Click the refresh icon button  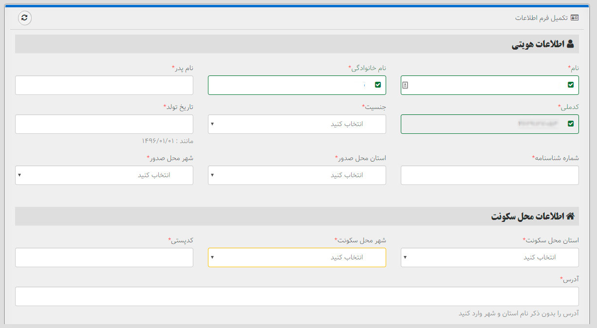[25, 18]
